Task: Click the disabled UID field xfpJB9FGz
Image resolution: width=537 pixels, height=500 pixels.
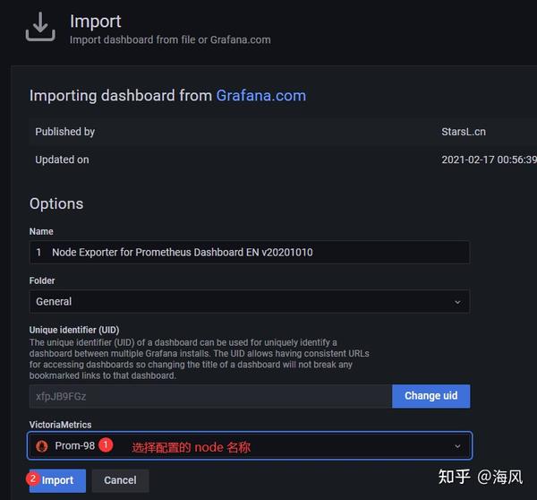Action: pyautogui.click(x=210, y=396)
